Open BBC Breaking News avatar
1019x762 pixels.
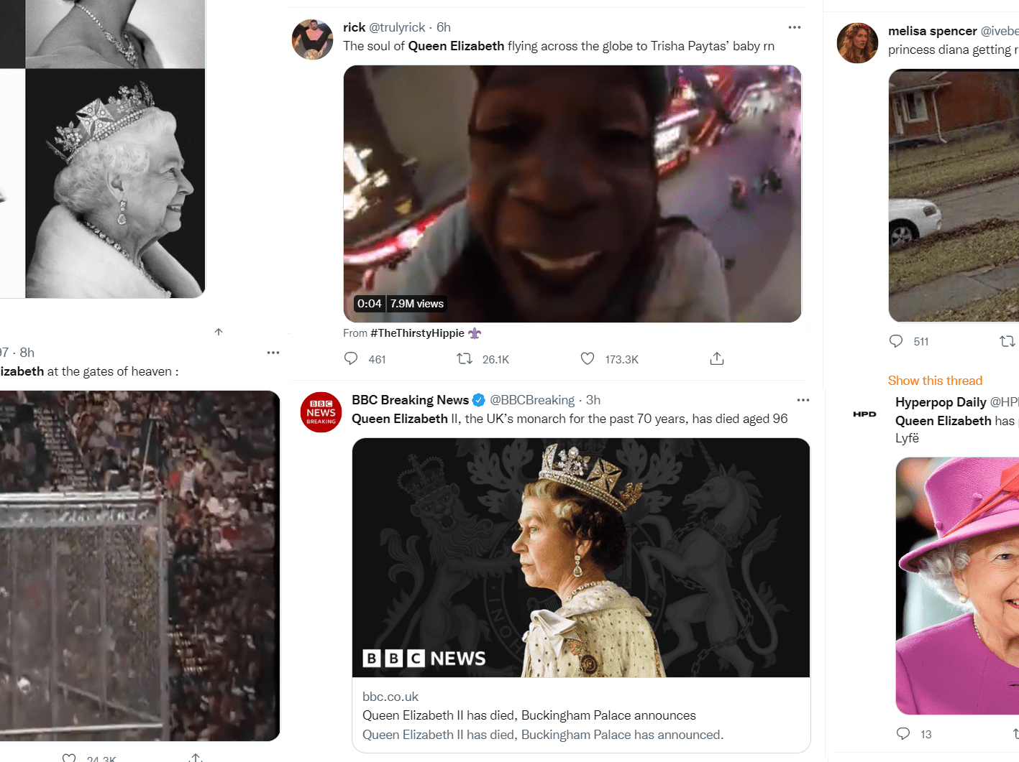(x=321, y=412)
